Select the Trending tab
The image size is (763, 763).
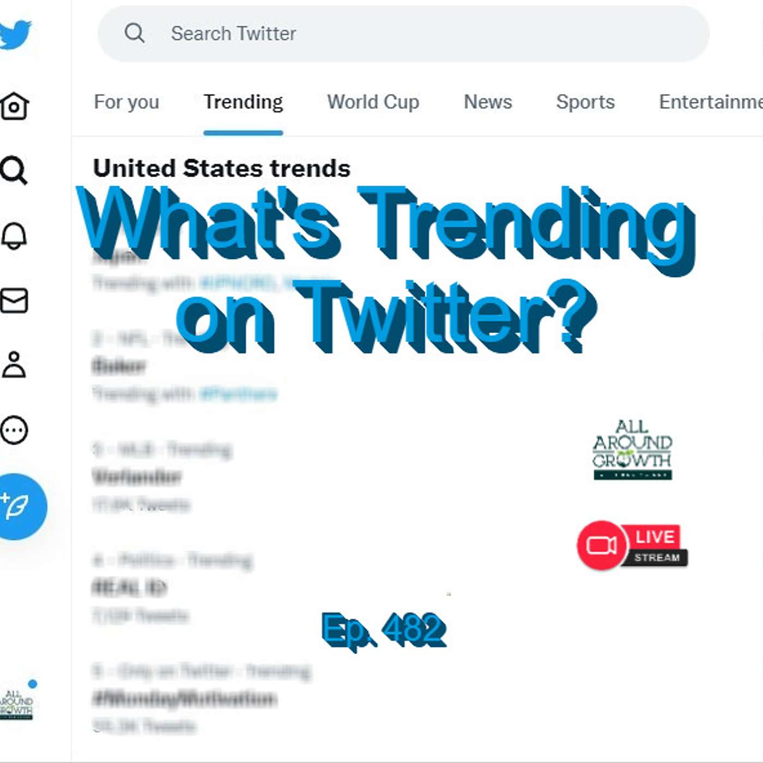pos(243,102)
